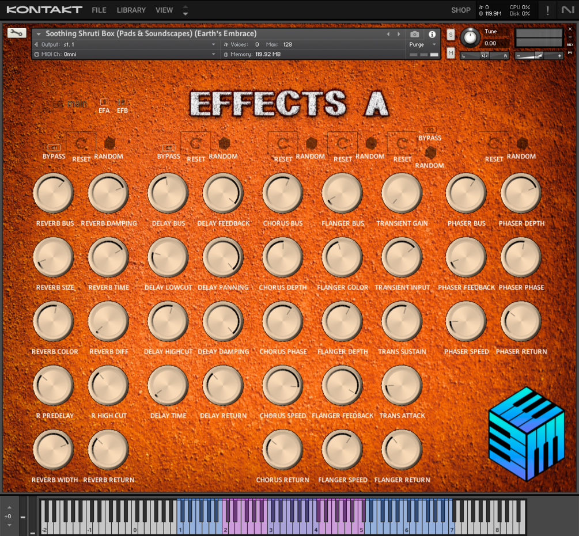Screen dimensions: 579x536
Task: Shift keyboard octave up with arrow
Action: [x=9, y=508]
